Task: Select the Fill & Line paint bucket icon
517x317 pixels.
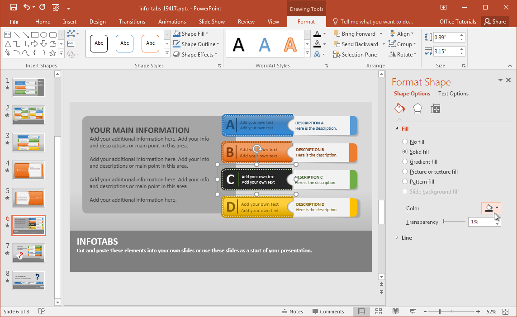Action: (399, 109)
